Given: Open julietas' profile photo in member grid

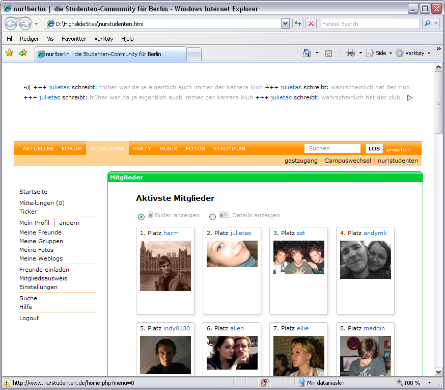Looking at the screenshot, I should (x=232, y=254).
